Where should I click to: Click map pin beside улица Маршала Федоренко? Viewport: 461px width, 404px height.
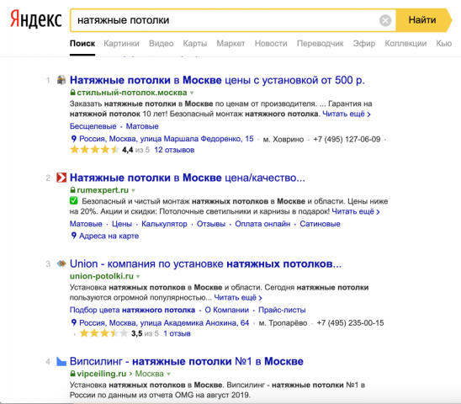pos(73,139)
